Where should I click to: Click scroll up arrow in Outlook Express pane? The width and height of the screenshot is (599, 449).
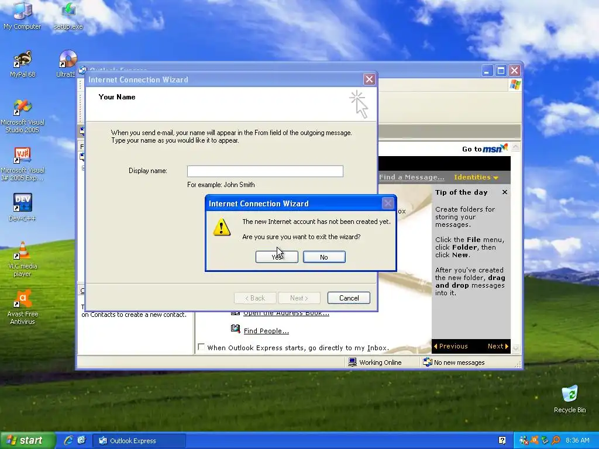(516, 147)
